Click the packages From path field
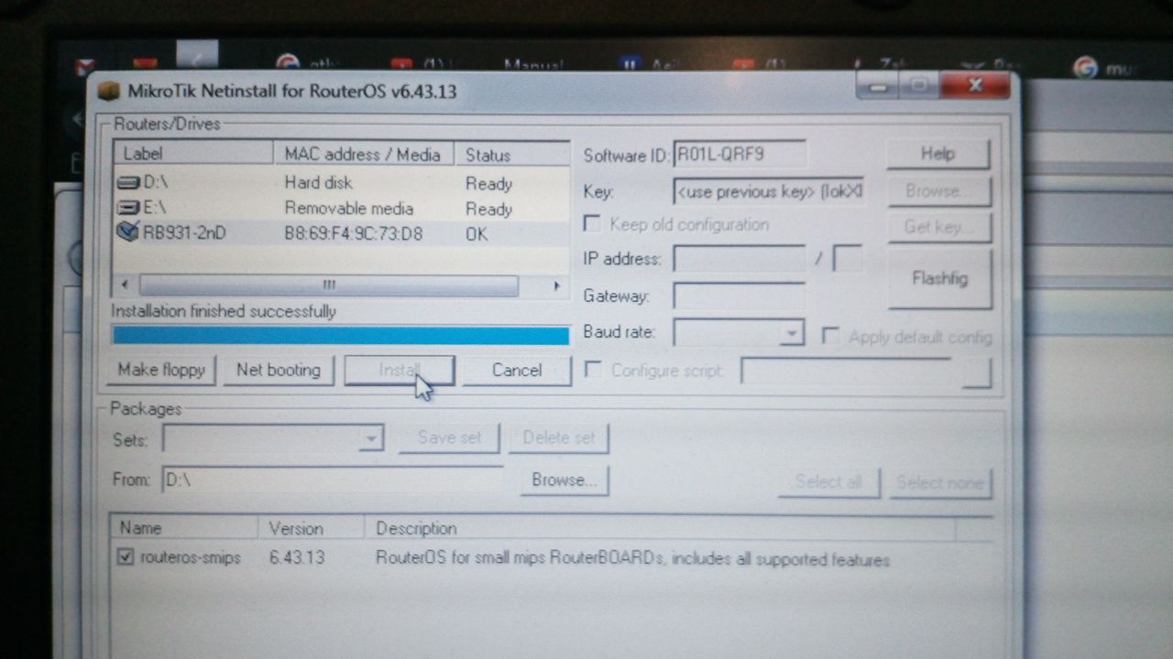This screenshot has width=1173, height=659. 333,480
